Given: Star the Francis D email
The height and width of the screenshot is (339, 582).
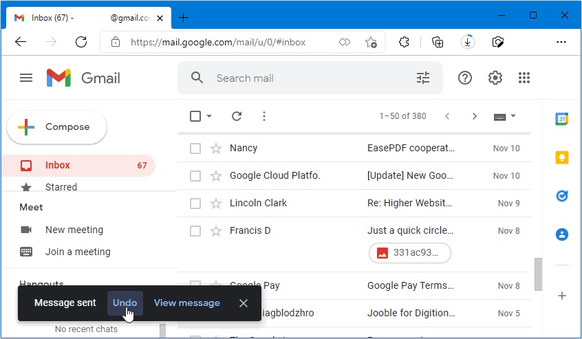Looking at the screenshot, I should (215, 231).
